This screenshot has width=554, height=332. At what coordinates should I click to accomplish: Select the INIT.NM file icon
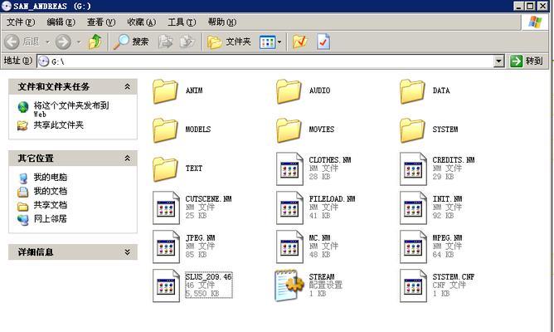[413, 207]
